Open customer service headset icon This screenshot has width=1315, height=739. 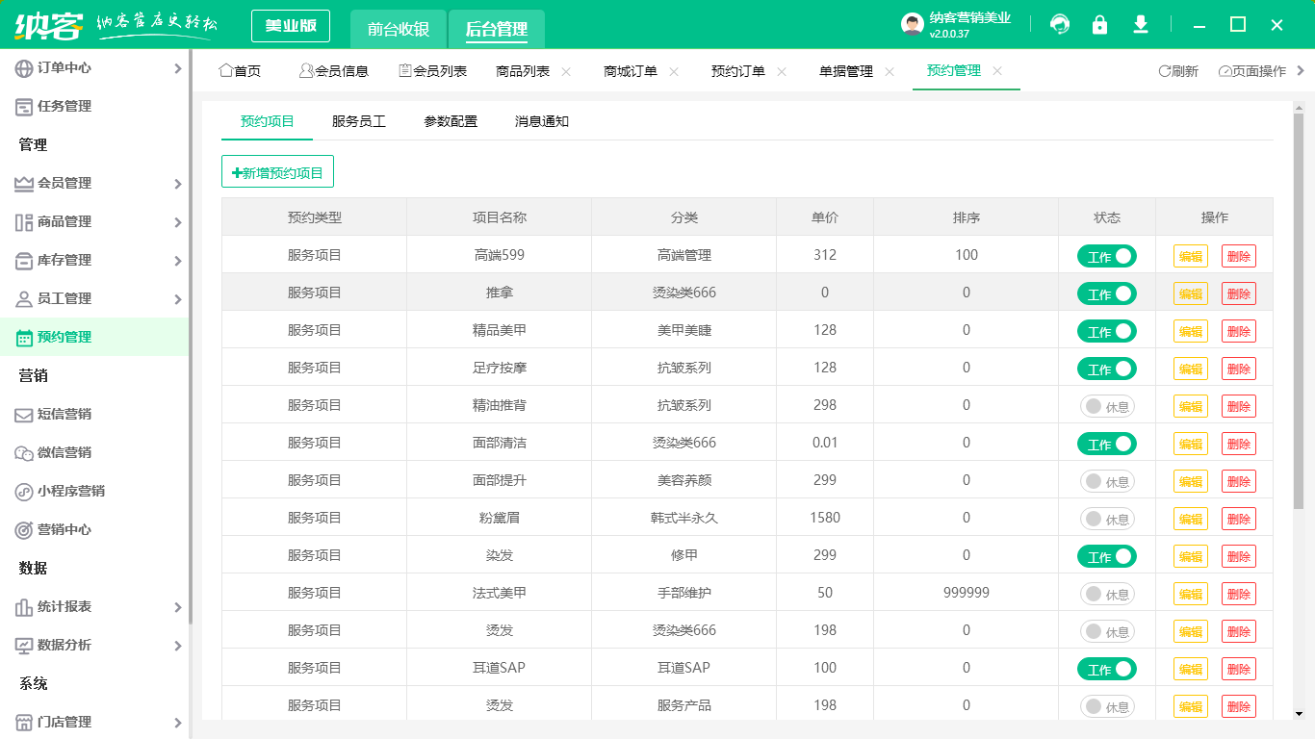(x=1060, y=25)
